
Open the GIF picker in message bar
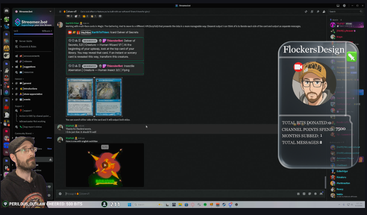pyautogui.click(x=304, y=194)
